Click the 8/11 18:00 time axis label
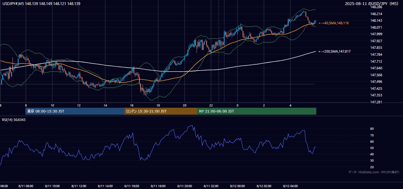Viewport: 403px width, 189px height. coord(158,186)
